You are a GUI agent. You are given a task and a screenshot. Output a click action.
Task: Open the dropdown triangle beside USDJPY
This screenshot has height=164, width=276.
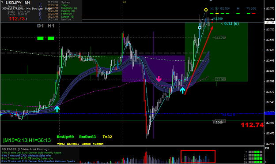(2, 2)
